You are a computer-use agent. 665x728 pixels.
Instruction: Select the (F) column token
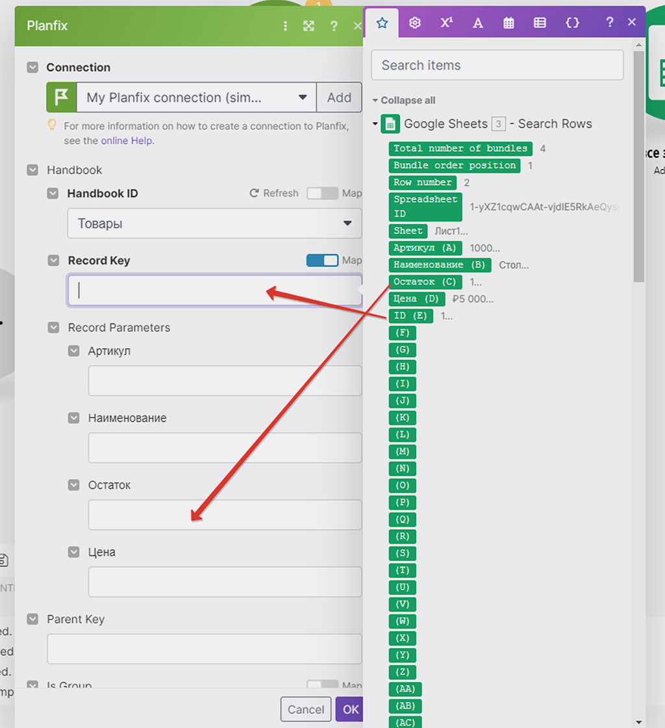click(x=402, y=333)
